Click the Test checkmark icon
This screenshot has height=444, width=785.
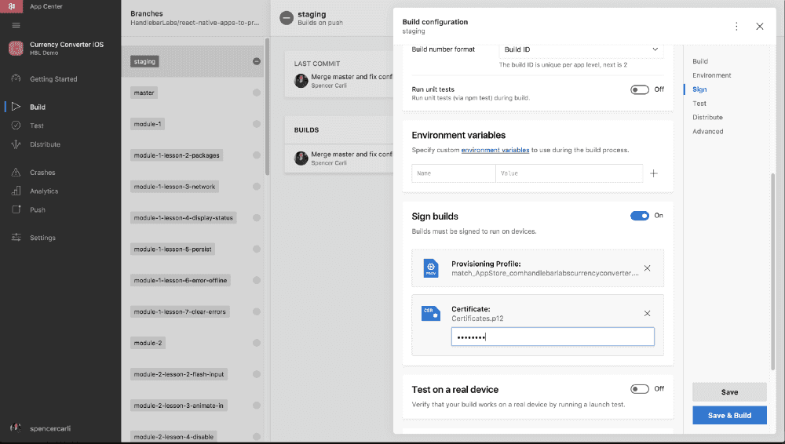16,126
